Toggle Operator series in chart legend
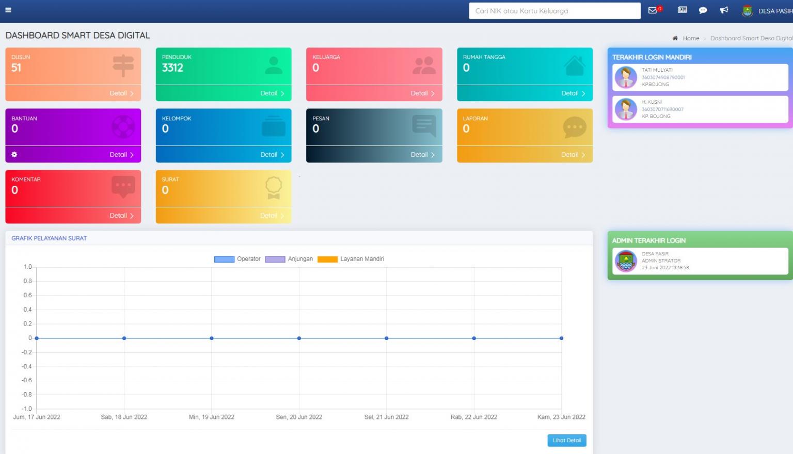 (237, 259)
